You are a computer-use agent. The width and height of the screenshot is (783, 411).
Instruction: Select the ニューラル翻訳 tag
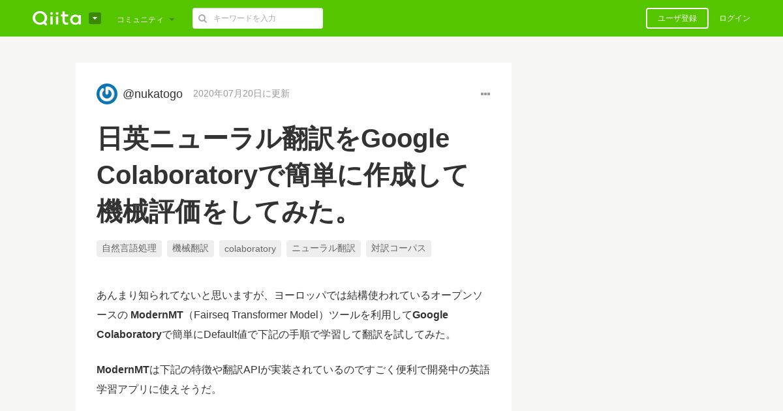324,249
